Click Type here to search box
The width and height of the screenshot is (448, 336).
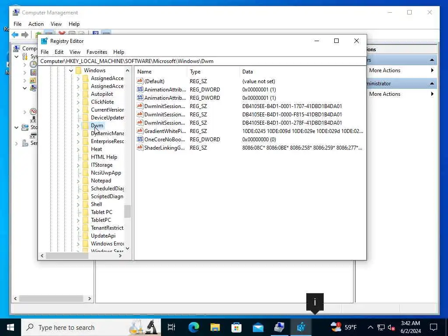(91, 327)
